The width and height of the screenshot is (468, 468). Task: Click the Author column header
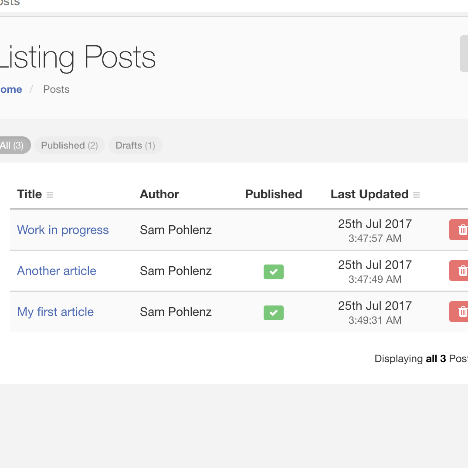pos(159,194)
